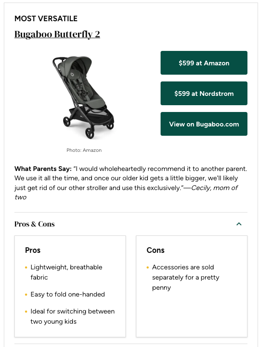Screen dimensions: 261x347
Task: Click the $599 at Amazon button
Action: (204, 63)
